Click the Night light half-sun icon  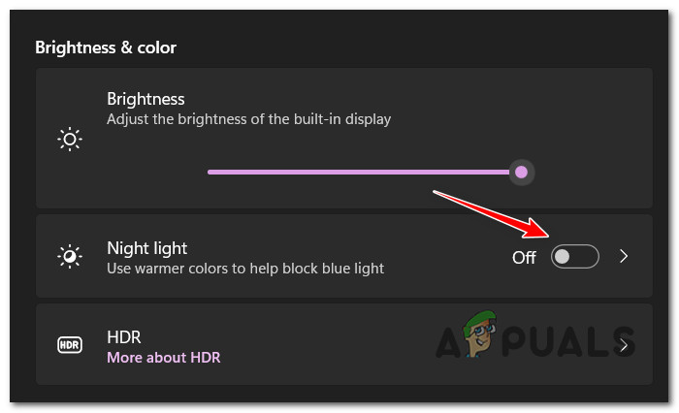(x=70, y=257)
